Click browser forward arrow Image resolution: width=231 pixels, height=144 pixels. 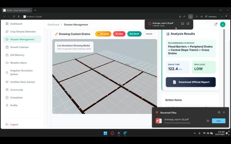click(x=9, y=17)
